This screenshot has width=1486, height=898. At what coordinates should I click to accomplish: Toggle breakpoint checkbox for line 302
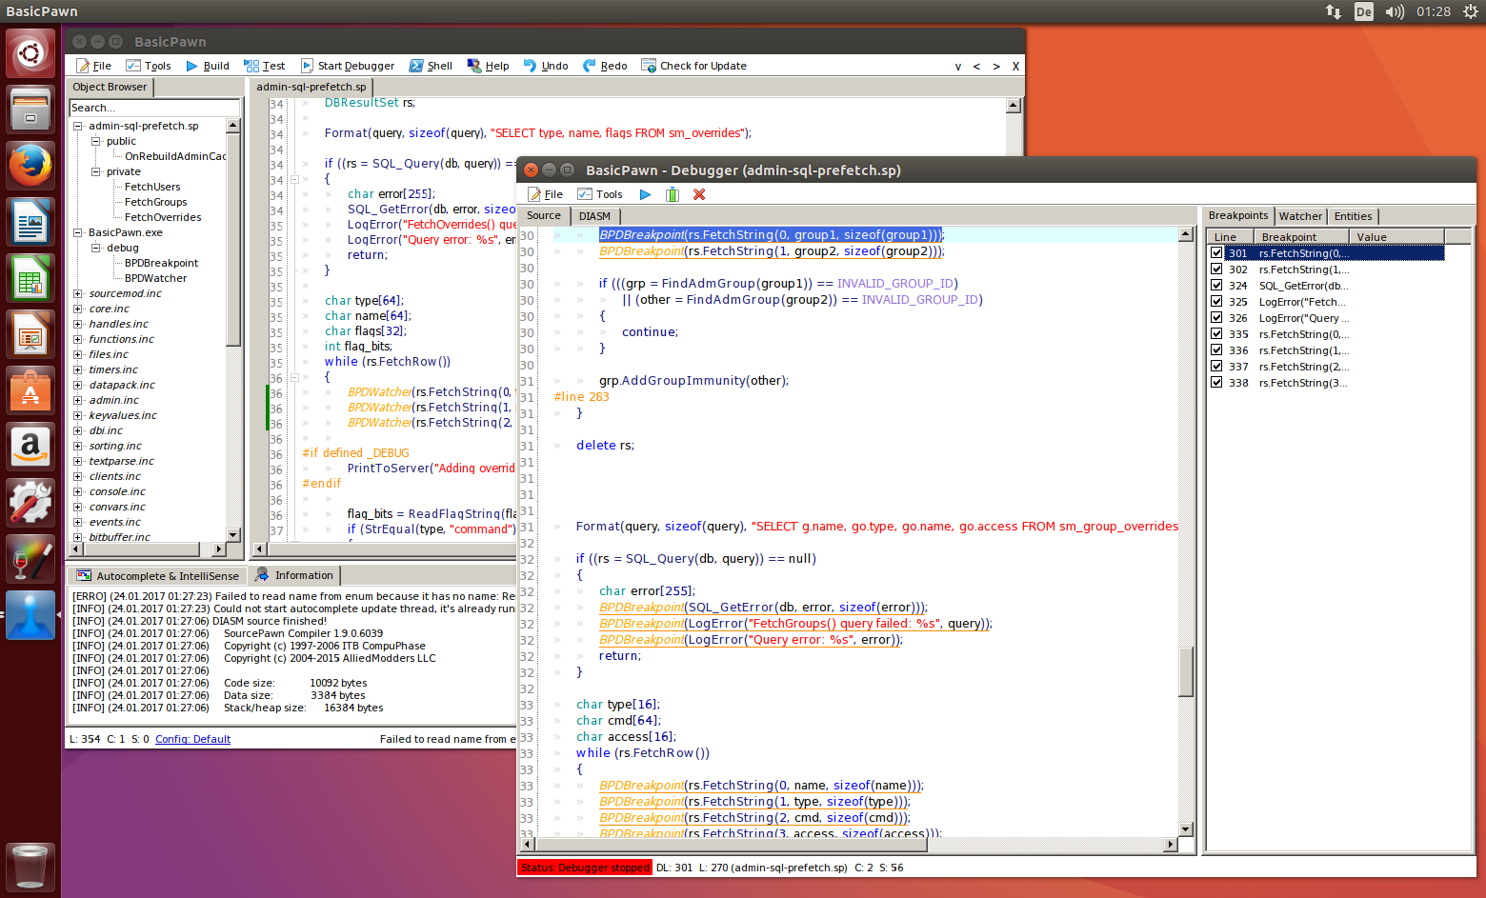(1216, 269)
